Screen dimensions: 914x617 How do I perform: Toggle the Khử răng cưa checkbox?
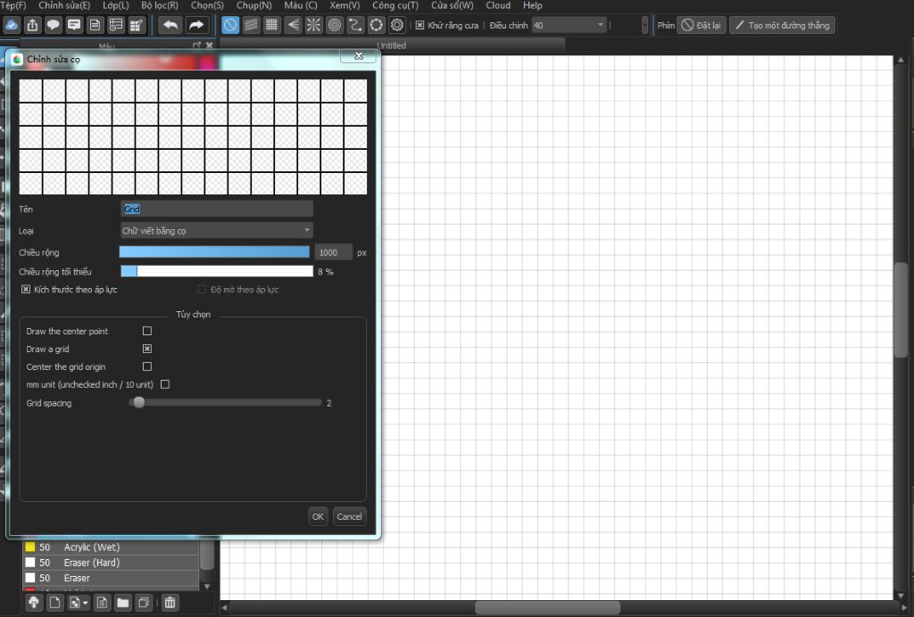point(420,25)
